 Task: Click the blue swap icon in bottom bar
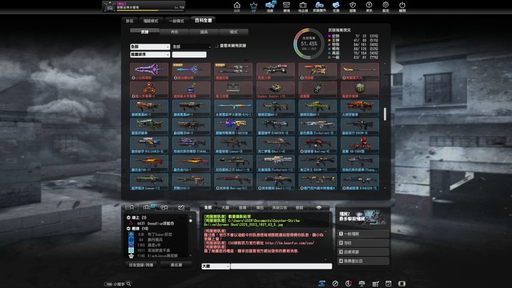tap(322, 283)
